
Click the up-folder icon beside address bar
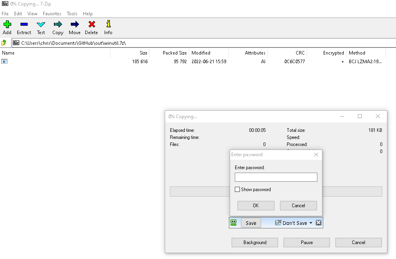4,43
